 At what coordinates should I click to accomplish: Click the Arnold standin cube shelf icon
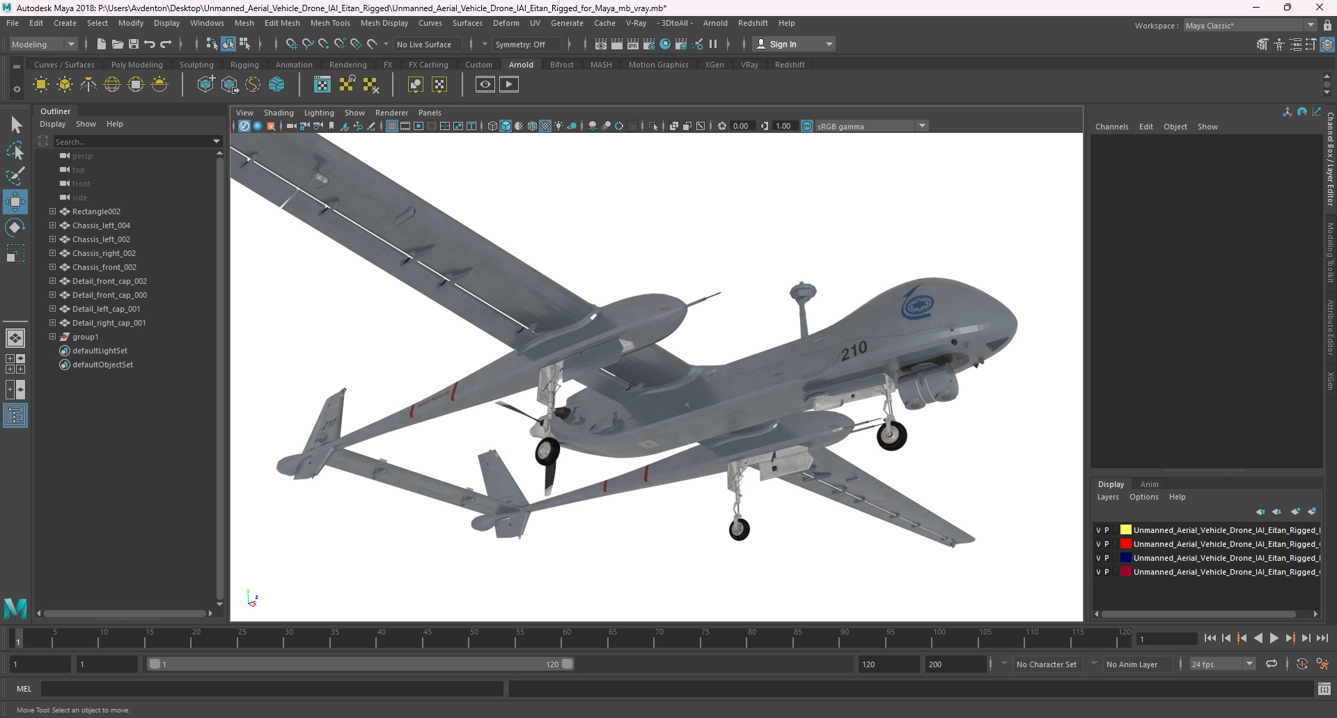point(206,85)
